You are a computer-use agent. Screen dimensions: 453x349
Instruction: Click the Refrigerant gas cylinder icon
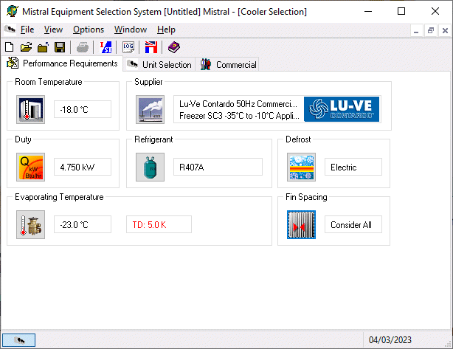pos(150,167)
